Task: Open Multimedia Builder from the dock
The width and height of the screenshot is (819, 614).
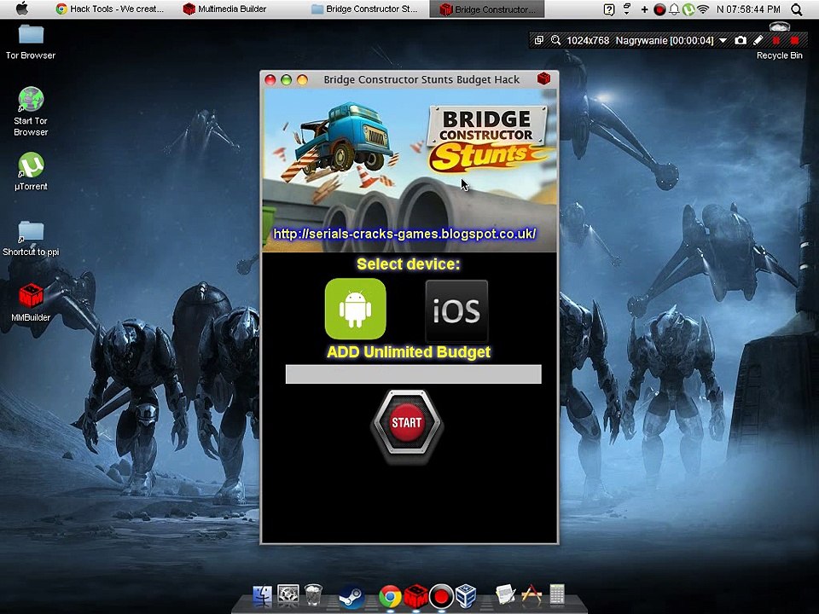Action: pos(415,596)
